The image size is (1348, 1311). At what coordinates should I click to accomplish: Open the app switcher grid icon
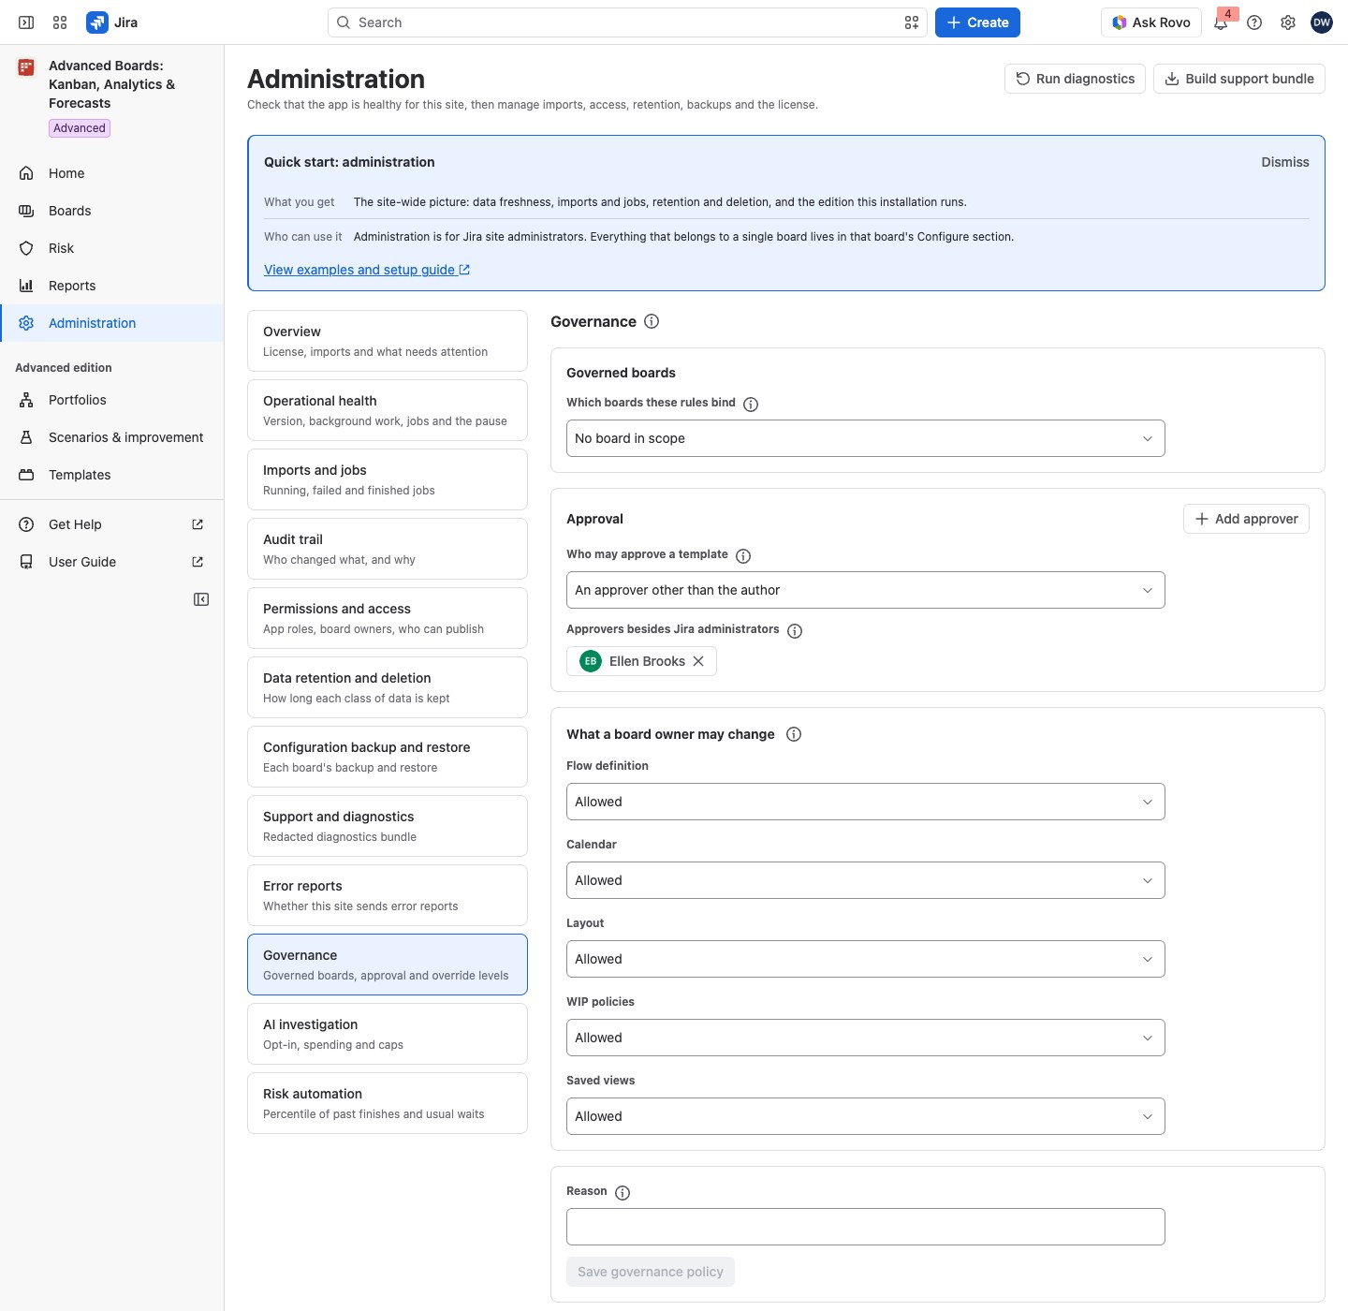coord(60,22)
